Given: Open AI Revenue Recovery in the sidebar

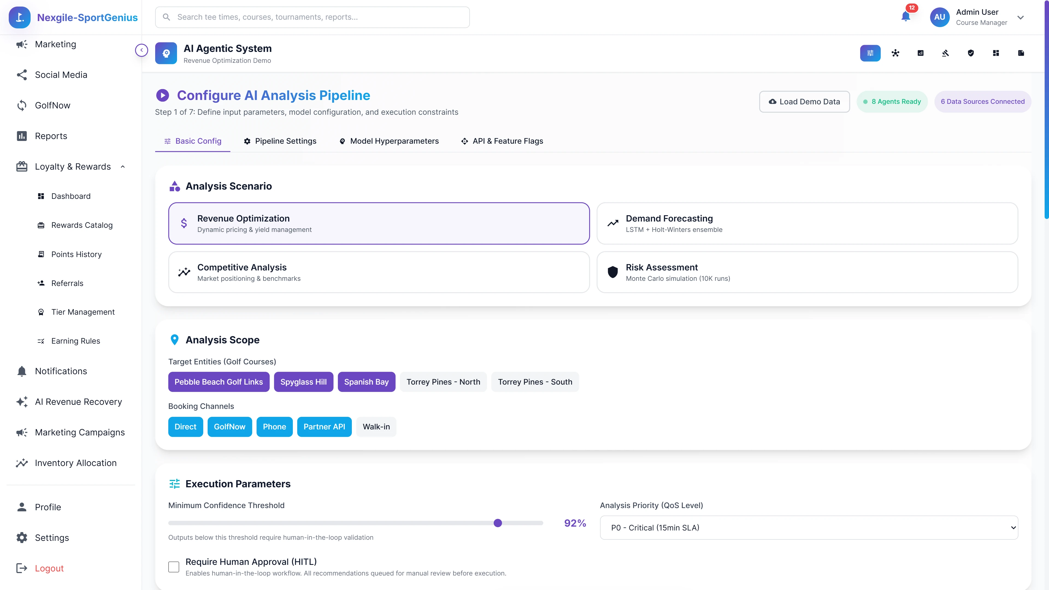Looking at the screenshot, I should [78, 402].
